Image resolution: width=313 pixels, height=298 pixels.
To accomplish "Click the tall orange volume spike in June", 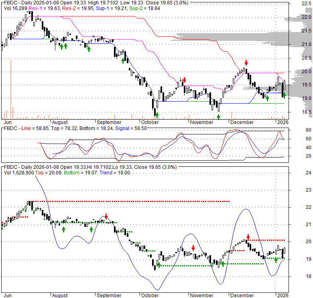I will tap(11, 90).
